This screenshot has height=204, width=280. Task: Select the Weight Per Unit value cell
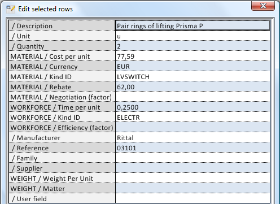[193, 178]
